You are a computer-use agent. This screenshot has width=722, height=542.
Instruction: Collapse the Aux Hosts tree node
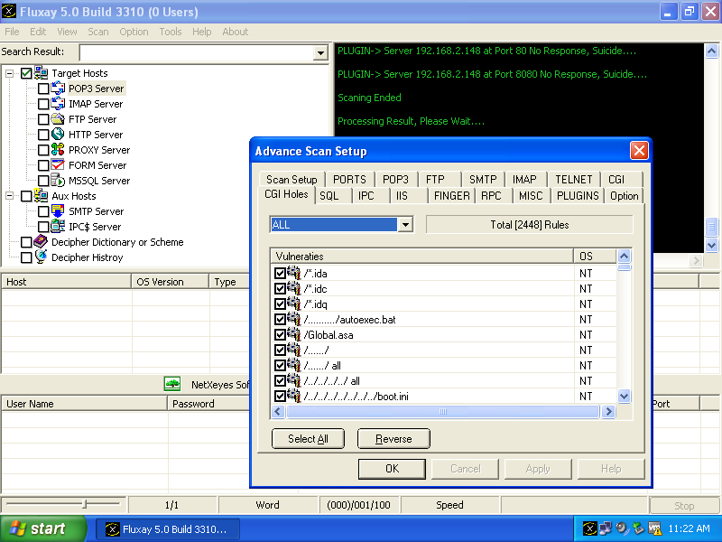pyautogui.click(x=9, y=196)
